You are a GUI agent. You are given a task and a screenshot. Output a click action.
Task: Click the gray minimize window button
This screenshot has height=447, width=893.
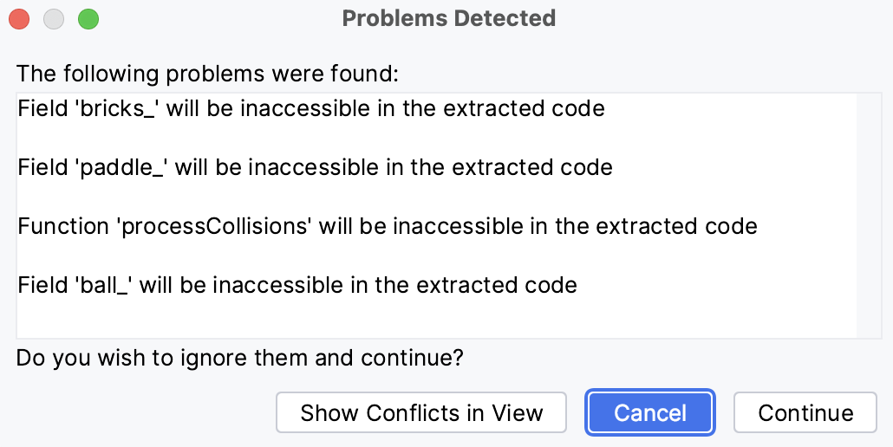pyautogui.click(x=54, y=18)
